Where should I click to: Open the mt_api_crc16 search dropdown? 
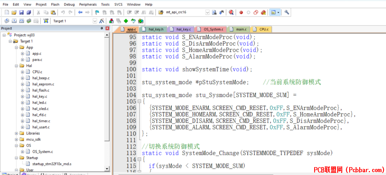[x=207, y=12]
